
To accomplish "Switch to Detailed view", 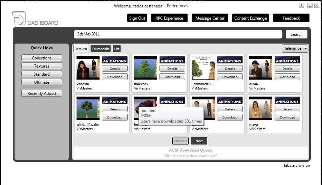I will click(x=81, y=49).
